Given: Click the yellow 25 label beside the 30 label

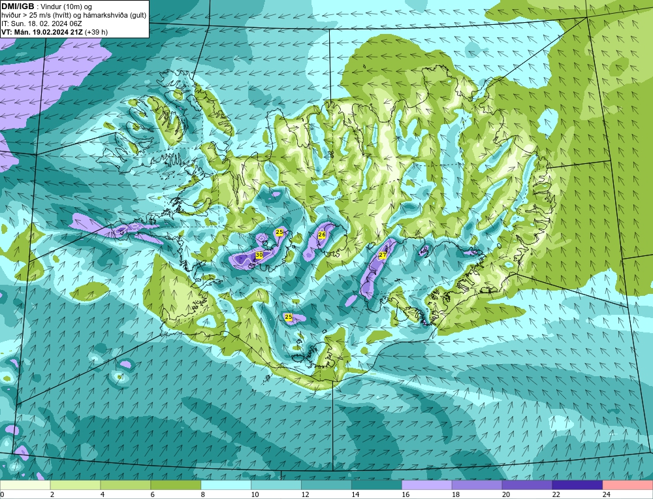Looking at the screenshot, I should (x=279, y=232).
